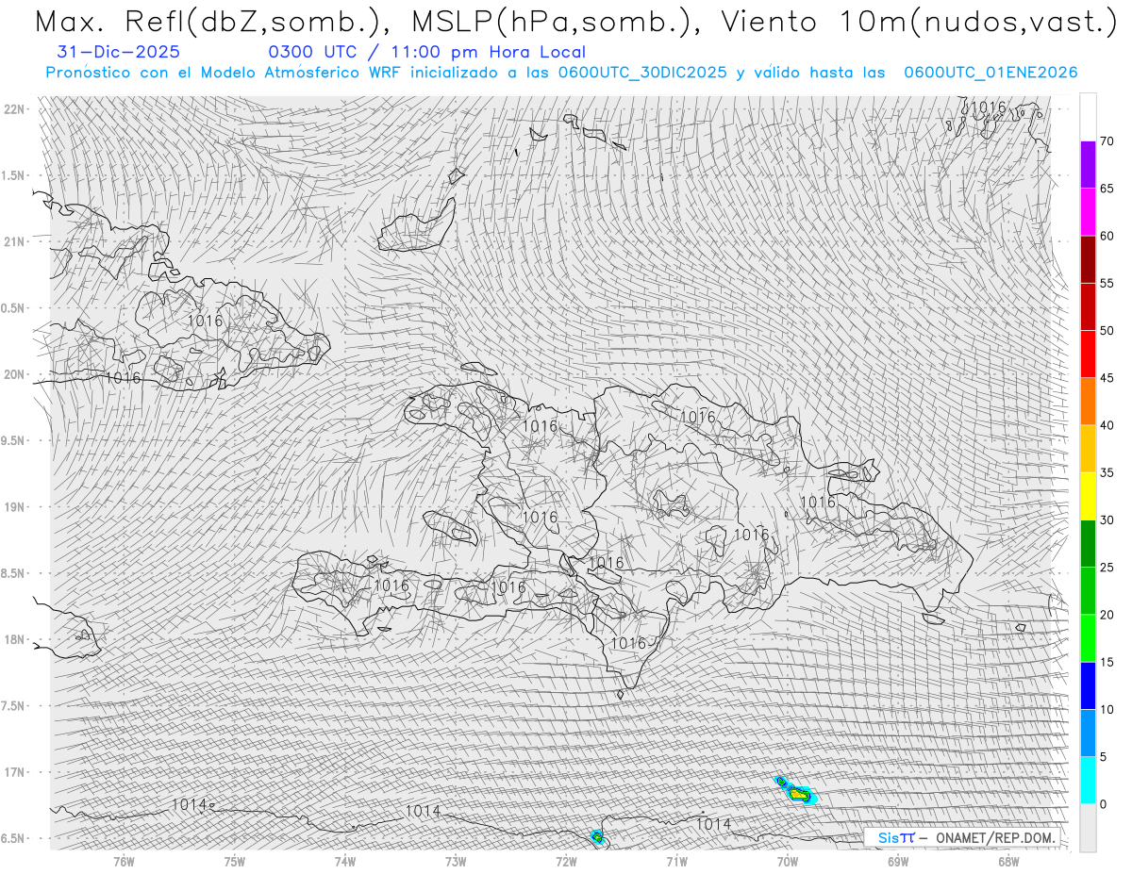Click the magenta 60-65 dBZ color band
Screen dimensions: 1132x874
click(1088, 212)
